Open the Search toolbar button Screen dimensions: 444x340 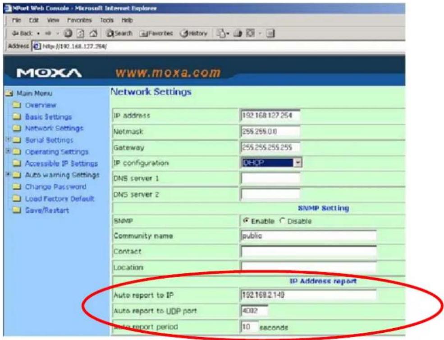click(119, 33)
